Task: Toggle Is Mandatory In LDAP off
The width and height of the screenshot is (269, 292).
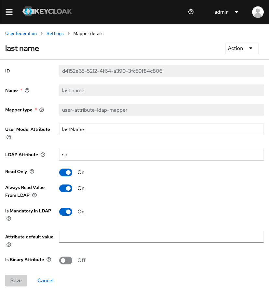Action: (66, 212)
